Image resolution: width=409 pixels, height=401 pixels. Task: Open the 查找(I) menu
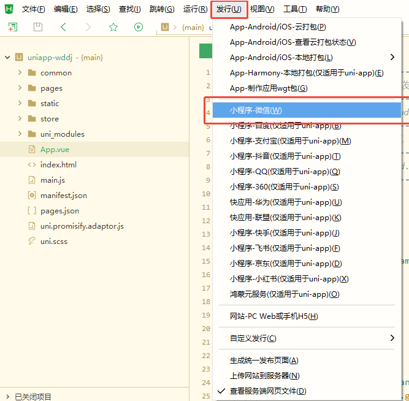point(129,9)
